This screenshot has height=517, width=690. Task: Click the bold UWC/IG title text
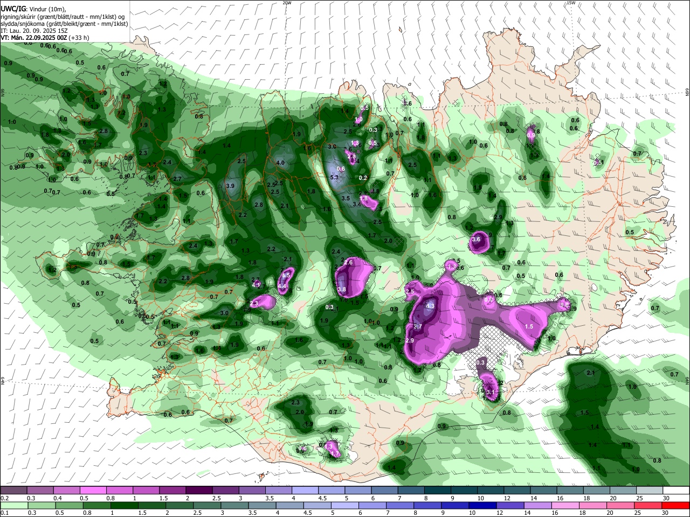pyautogui.click(x=13, y=9)
